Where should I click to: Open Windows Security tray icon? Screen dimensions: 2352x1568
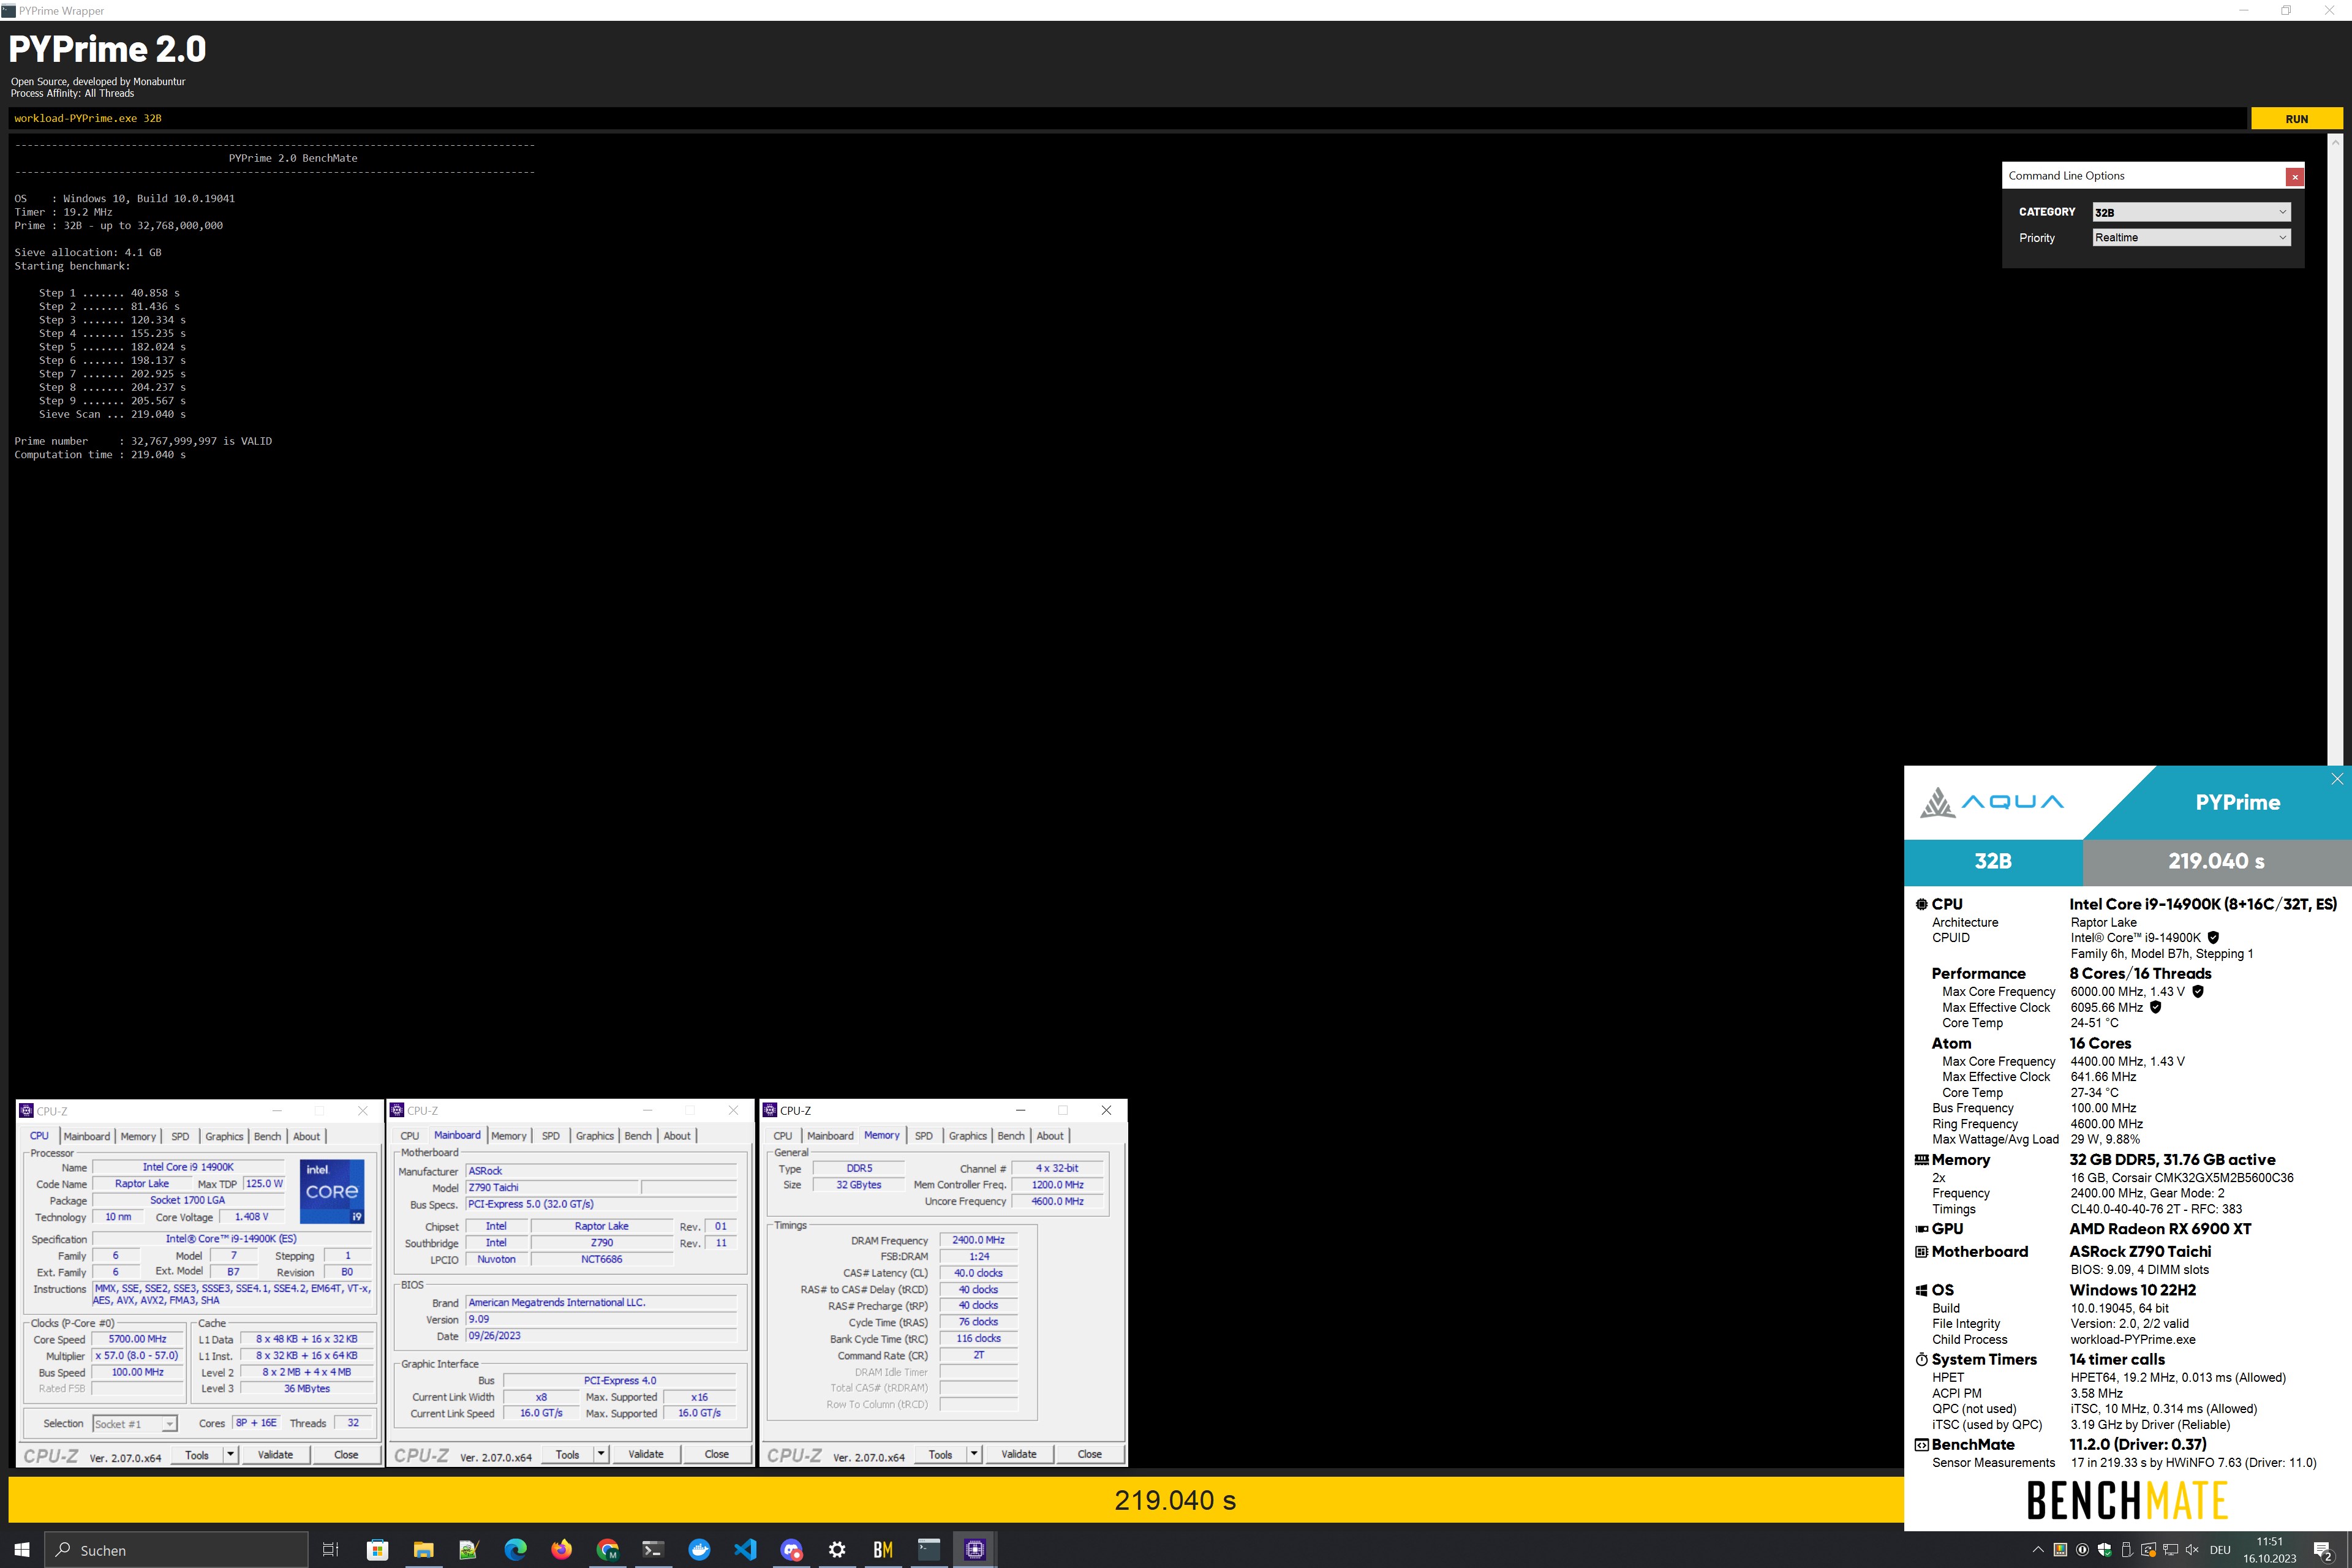pyautogui.click(x=2104, y=1550)
